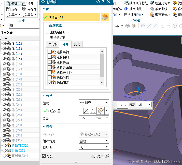Open the 溢出行为 dropdown set to 自动
Image resolution: width=182 pixels, height=165 pixels.
[94, 141]
